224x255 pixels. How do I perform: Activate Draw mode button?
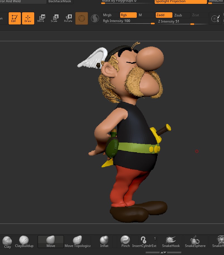pyautogui.click(x=28, y=18)
